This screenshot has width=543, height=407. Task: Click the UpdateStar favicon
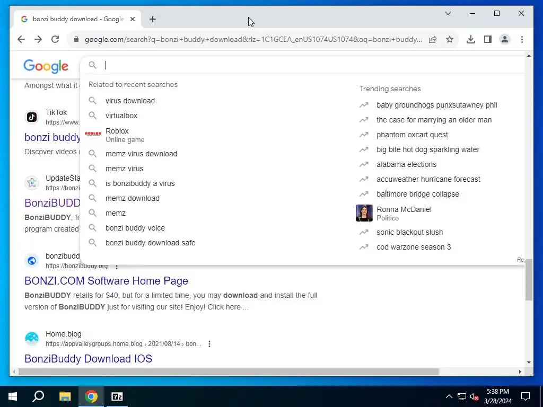32,182
